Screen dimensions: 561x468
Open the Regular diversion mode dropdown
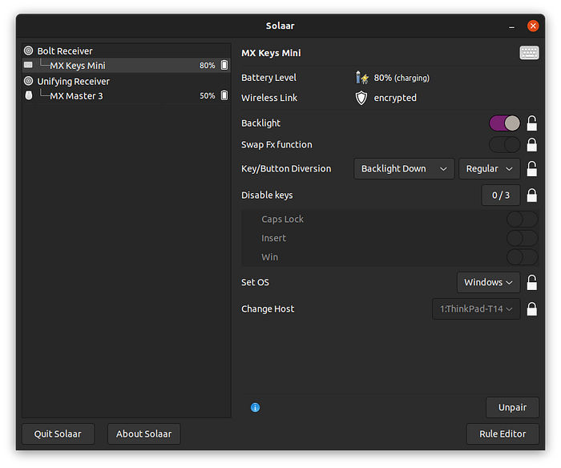pos(489,168)
